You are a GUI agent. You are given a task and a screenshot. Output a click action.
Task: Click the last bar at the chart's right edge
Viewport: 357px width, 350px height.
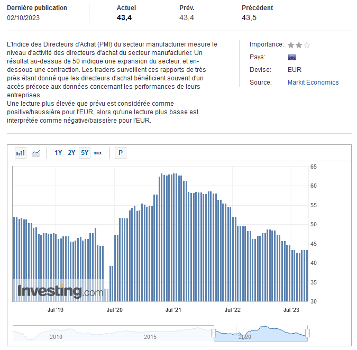306,275
